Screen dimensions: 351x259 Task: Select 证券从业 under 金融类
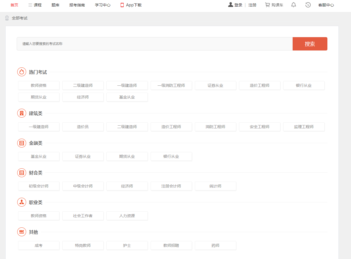pyautogui.click(x=83, y=156)
